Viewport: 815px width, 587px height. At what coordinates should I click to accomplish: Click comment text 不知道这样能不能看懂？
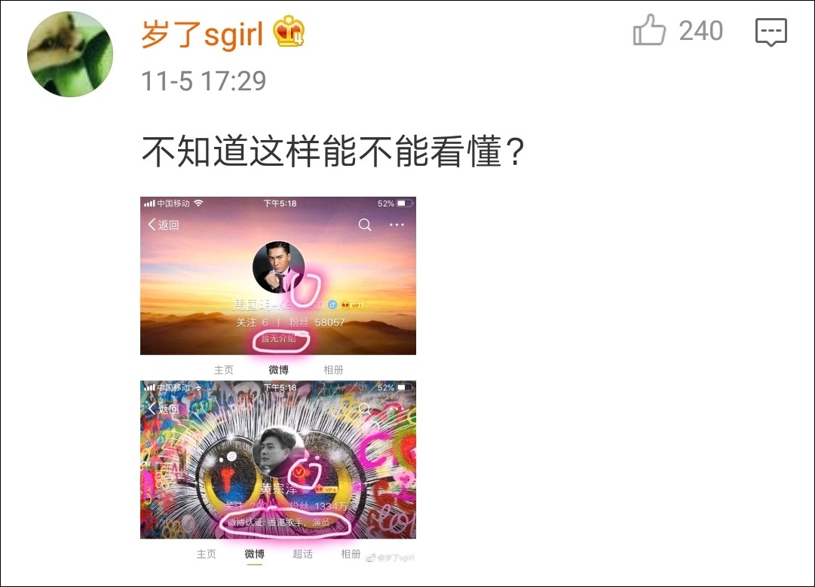[332, 151]
